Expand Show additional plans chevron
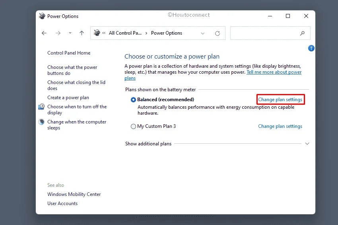The width and height of the screenshot is (338, 225). click(x=307, y=144)
